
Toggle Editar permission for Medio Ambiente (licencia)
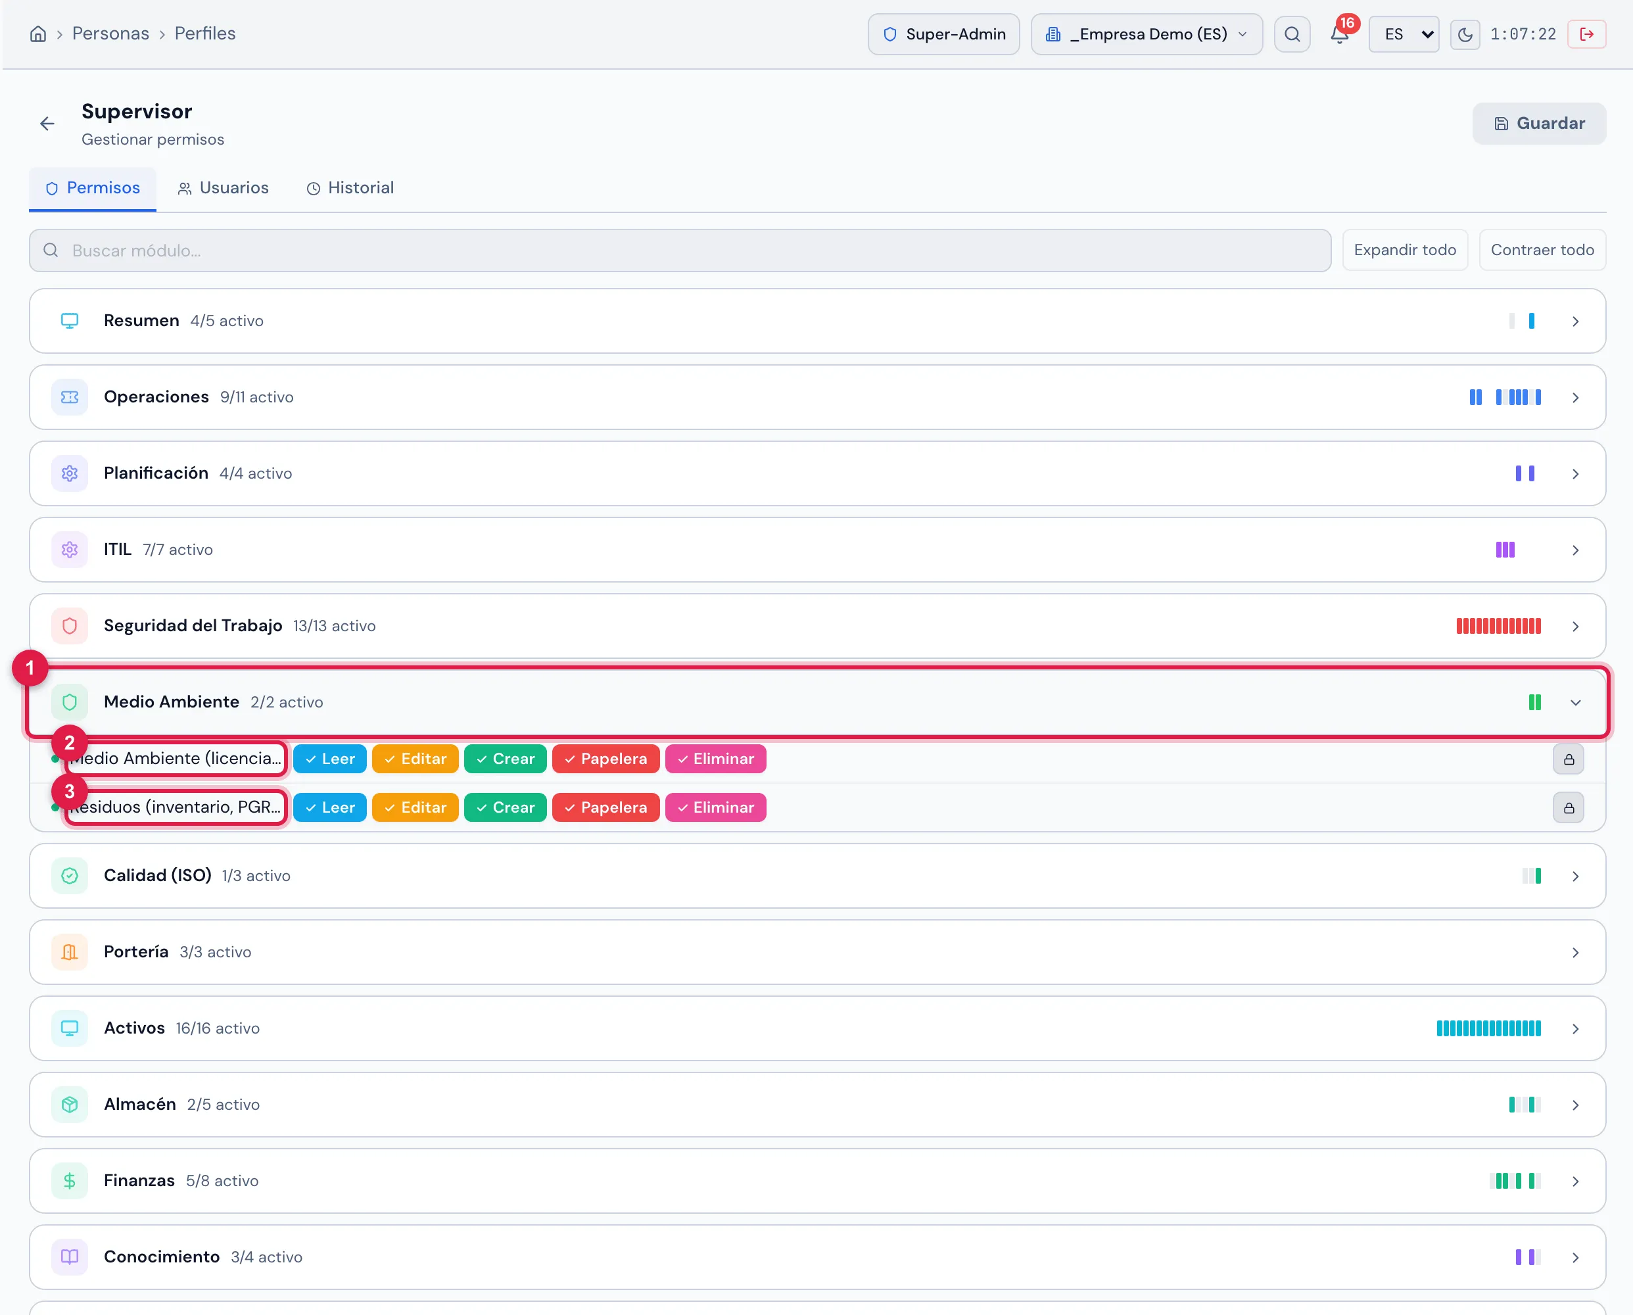(x=415, y=759)
